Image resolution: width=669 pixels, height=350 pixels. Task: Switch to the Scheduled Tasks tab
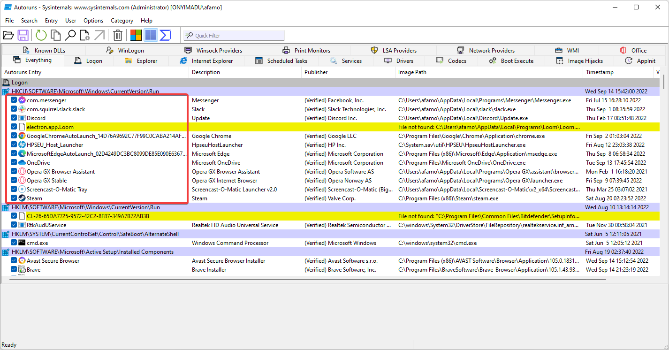[x=281, y=61]
